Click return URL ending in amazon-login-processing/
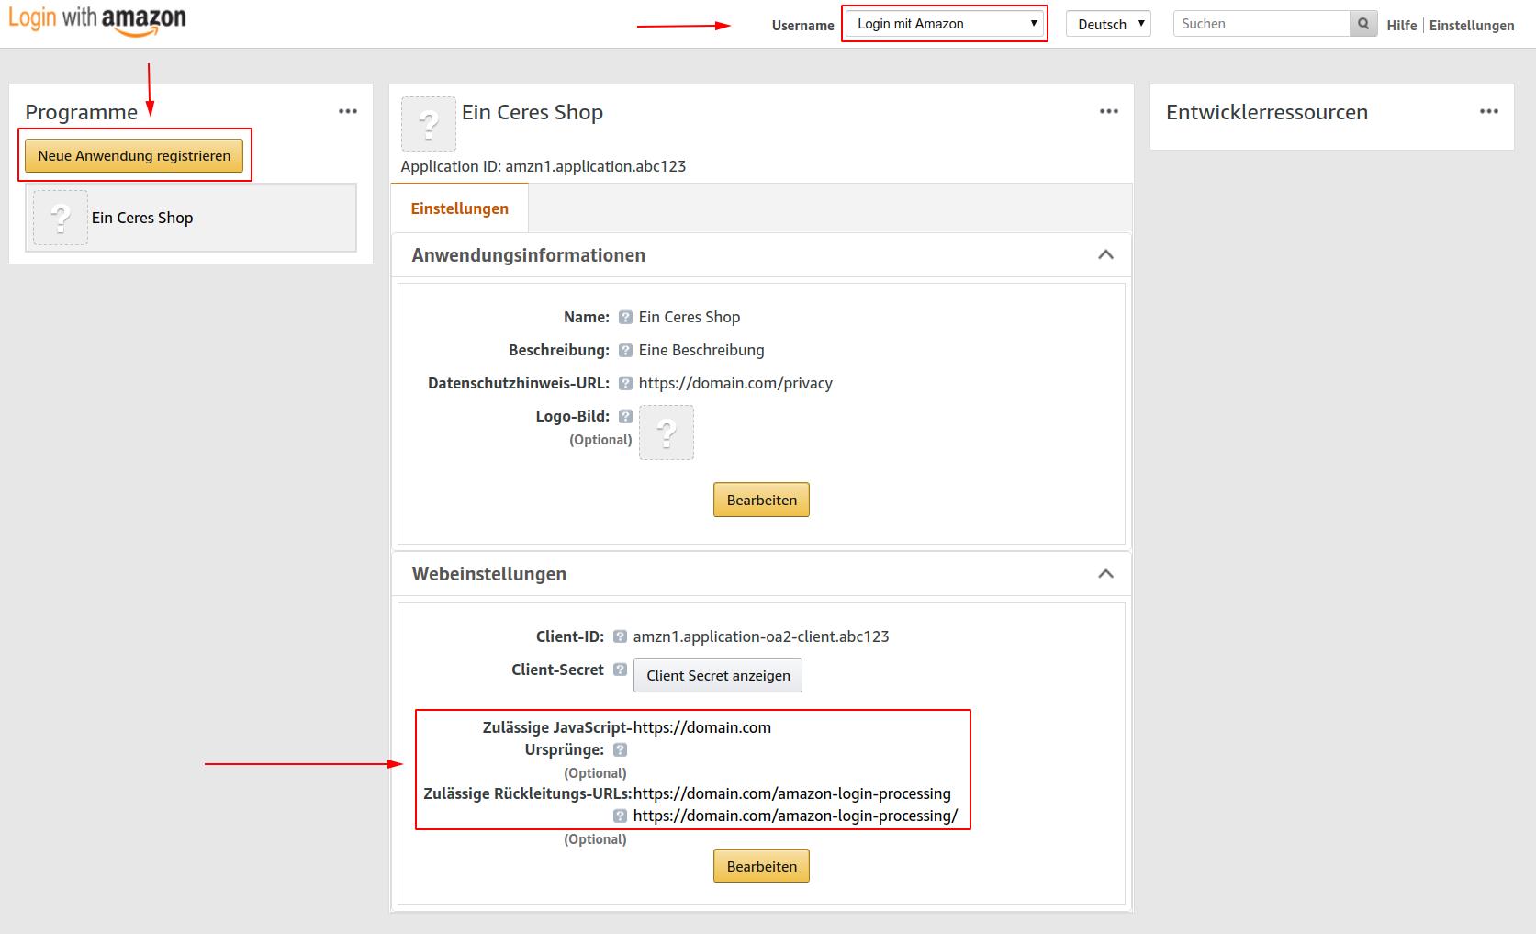1536x934 pixels. 795,816
